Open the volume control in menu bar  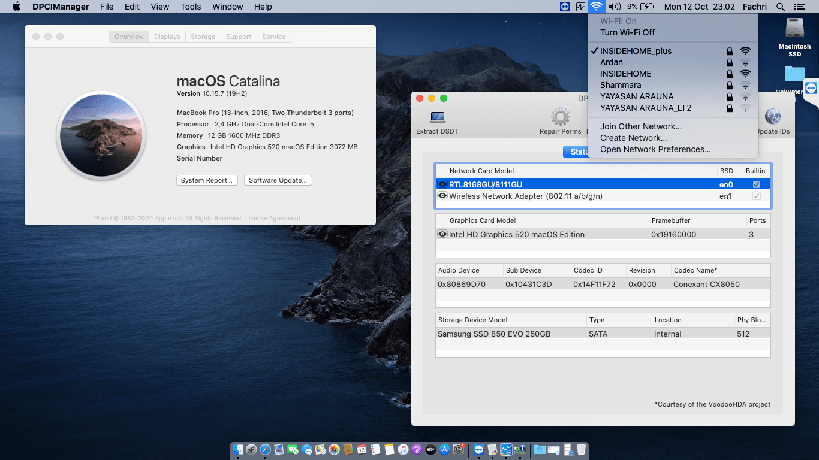(x=614, y=7)
